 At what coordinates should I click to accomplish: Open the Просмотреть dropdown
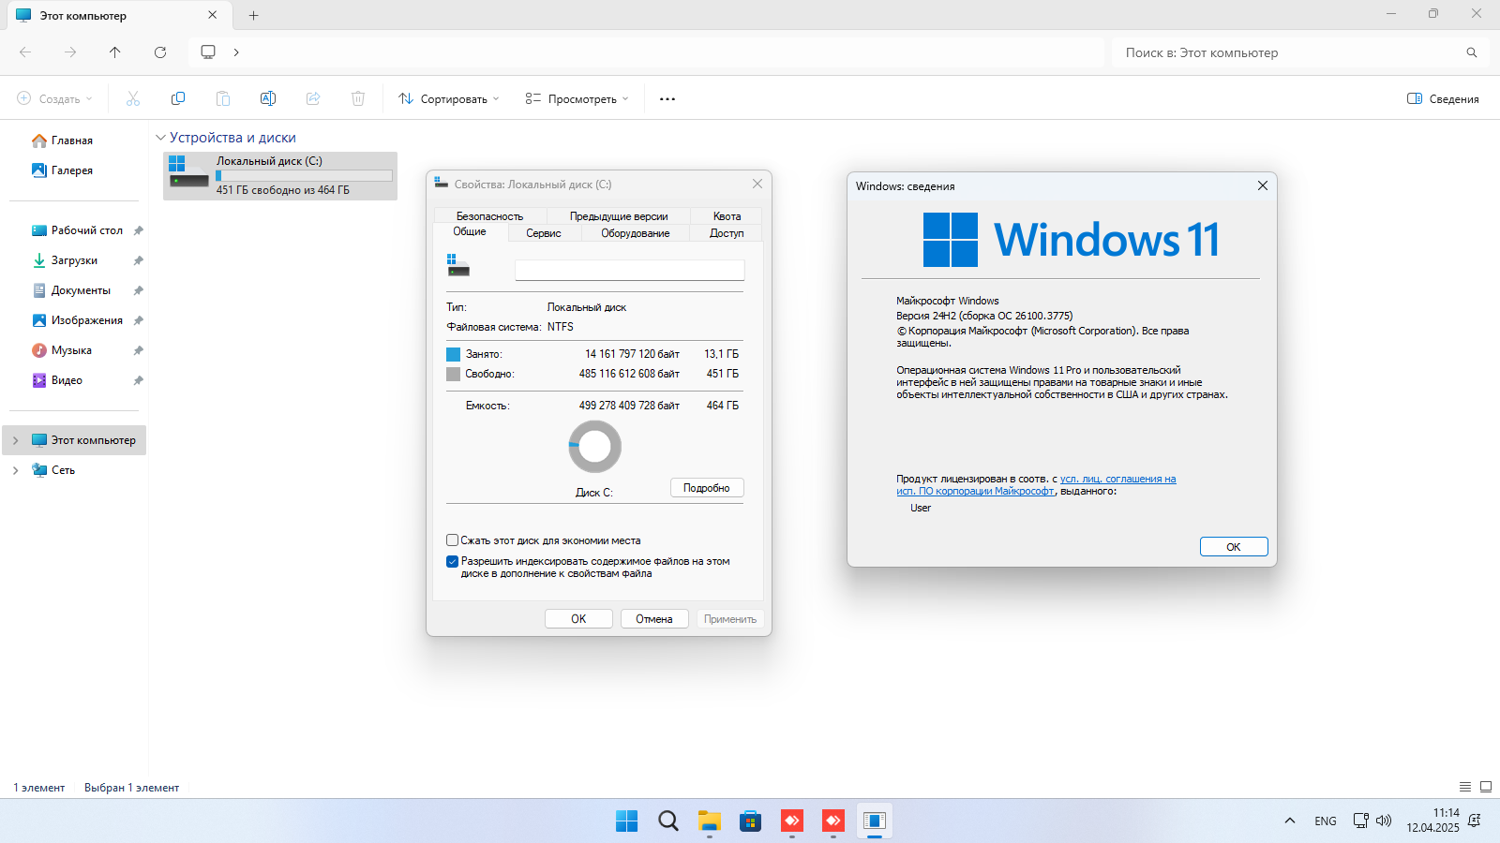point(577,98)
